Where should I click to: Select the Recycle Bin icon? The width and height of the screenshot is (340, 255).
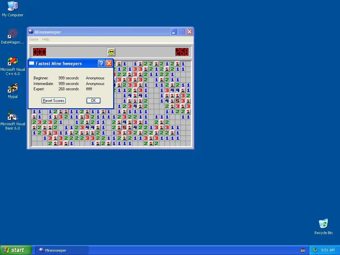(323, 226)
